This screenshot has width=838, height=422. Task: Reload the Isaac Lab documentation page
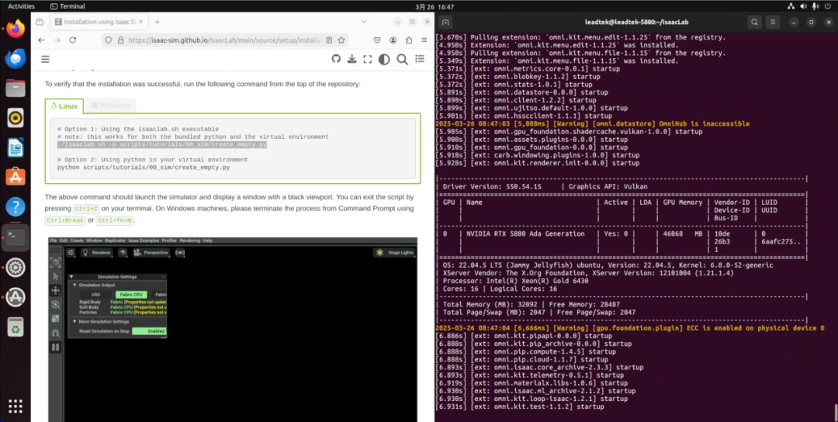[73, 40]
